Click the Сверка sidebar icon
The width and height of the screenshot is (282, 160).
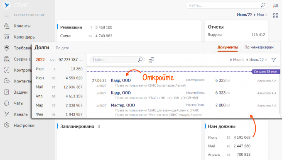point(7,59)
